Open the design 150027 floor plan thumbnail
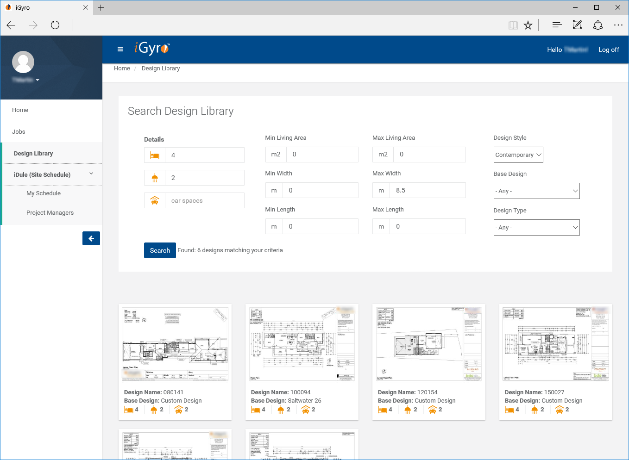 [556, 344]
